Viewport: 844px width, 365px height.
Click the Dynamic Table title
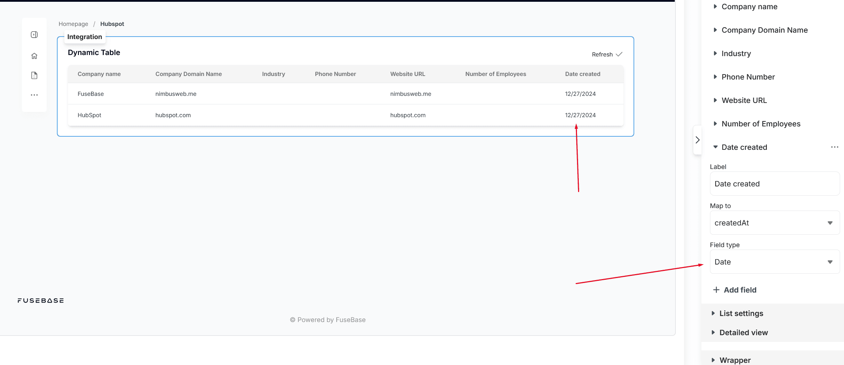(x=94, y=53)
